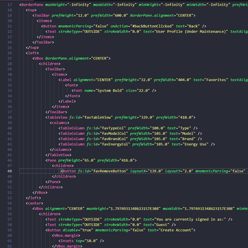Click the closing Label tag on line 35

point(67,101)
